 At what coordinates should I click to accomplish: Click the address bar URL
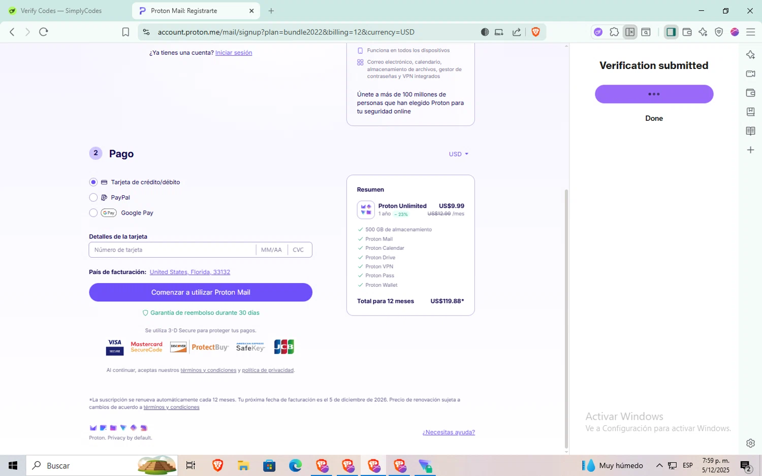click(x=286, y=32)
